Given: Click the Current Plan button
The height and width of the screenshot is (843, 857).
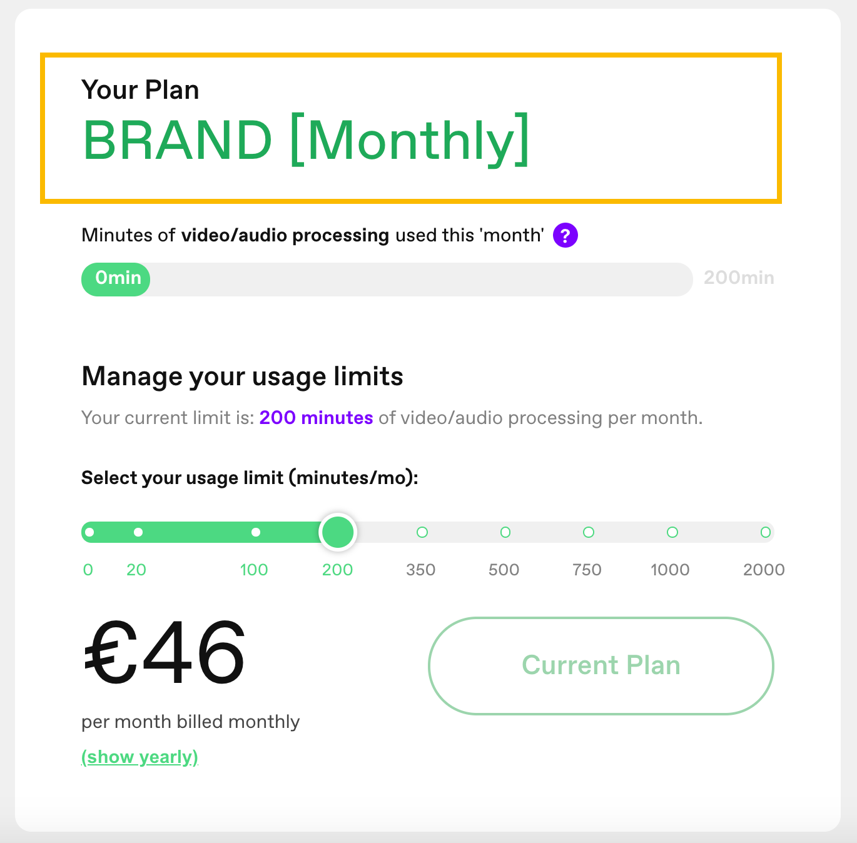Looking at the screenshot, I should click(601, 666).
